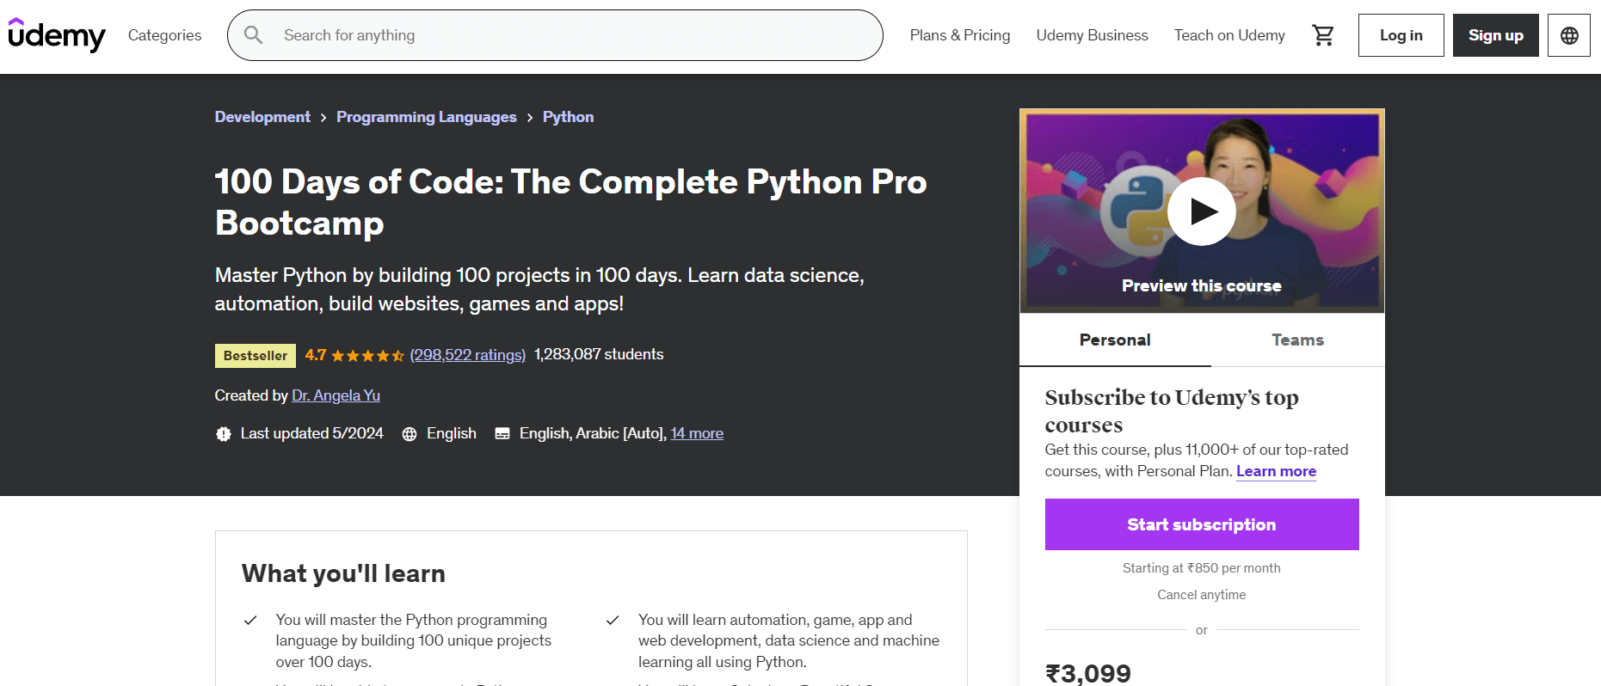Click the 1,283,087 students text
Screen dimensions: 1601x686
[599, 354]
